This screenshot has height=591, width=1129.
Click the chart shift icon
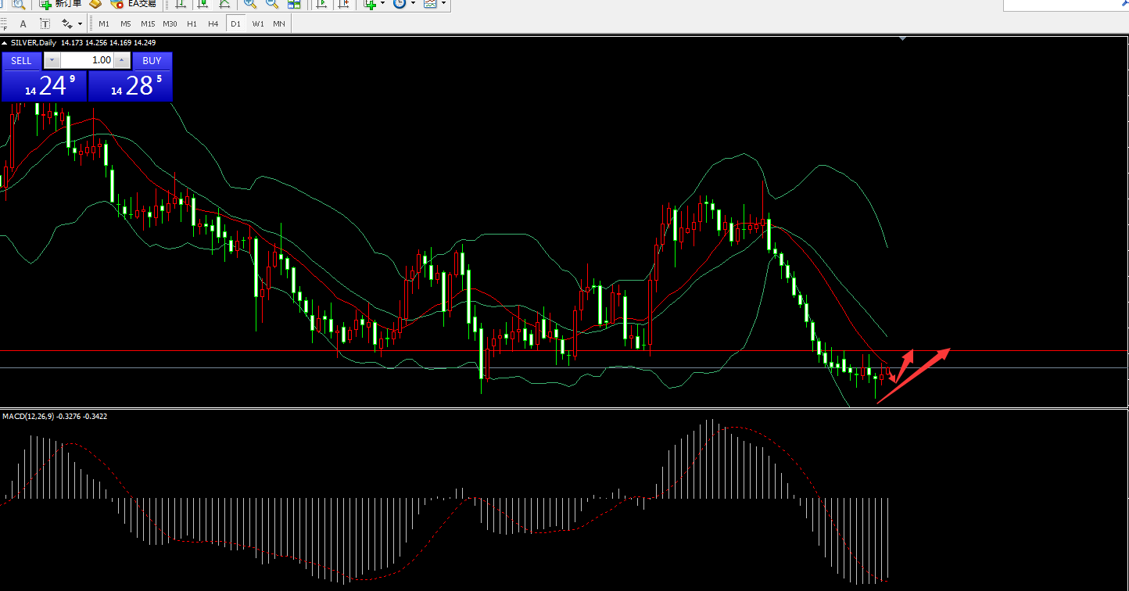point(343,4)
